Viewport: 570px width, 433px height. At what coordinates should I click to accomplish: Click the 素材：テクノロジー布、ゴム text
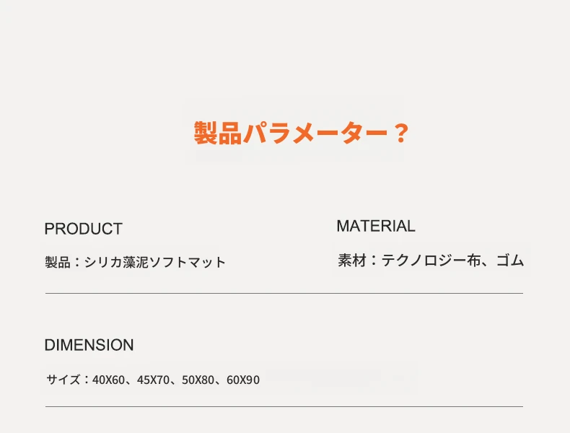(431, 261)
